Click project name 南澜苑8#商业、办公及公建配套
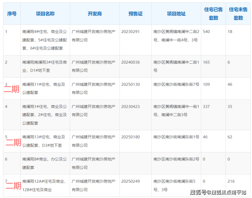 [x=44, y=163]
